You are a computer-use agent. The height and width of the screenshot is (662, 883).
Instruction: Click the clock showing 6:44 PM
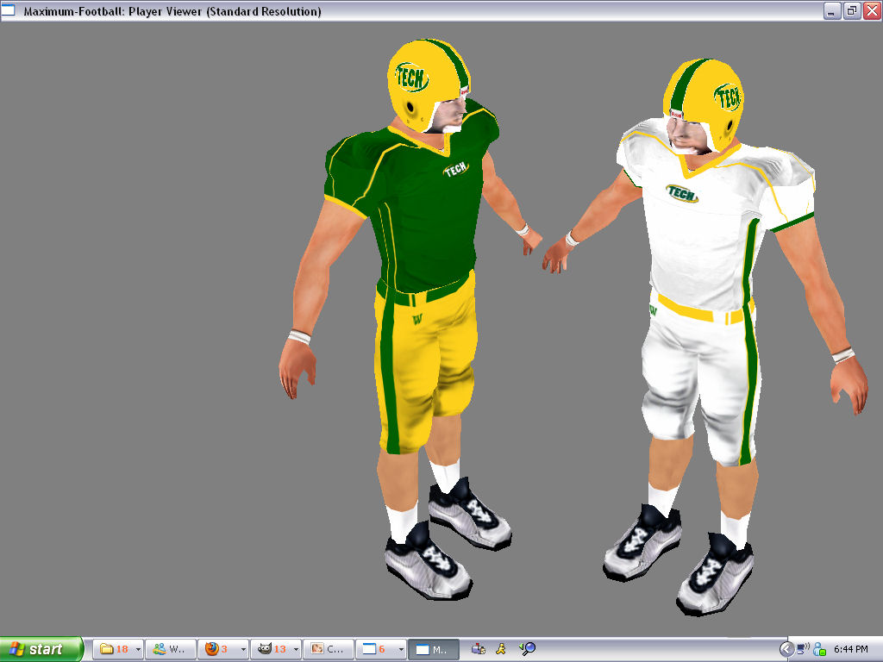click(x=850, y=649)
